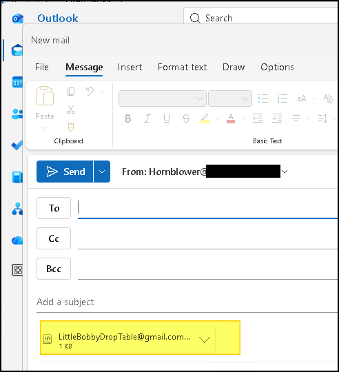Open the font size dropdown
Viewport: 339px width, 372px height.
coord(230,99)
